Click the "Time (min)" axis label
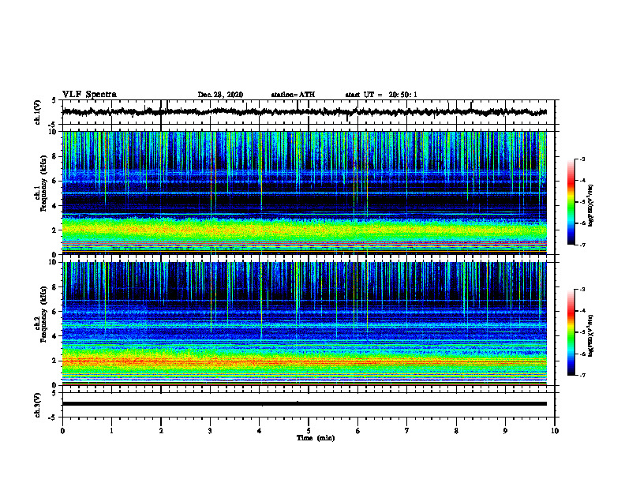 pos(316,438)
